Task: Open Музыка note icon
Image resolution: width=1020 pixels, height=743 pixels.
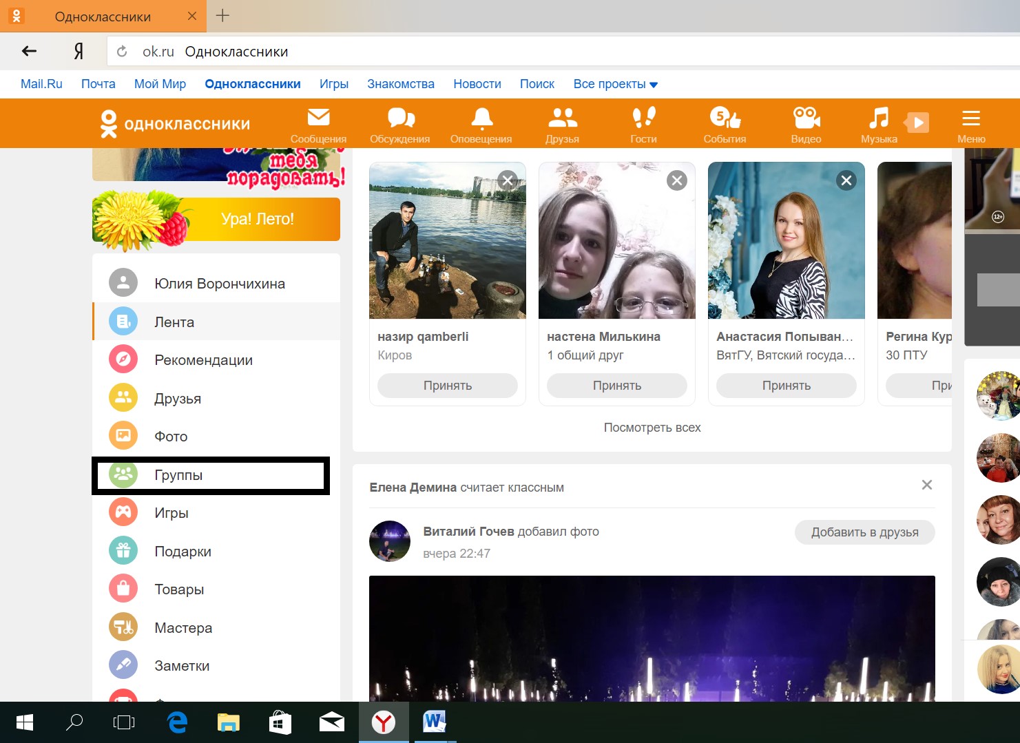Action: [x=879, y=125]
